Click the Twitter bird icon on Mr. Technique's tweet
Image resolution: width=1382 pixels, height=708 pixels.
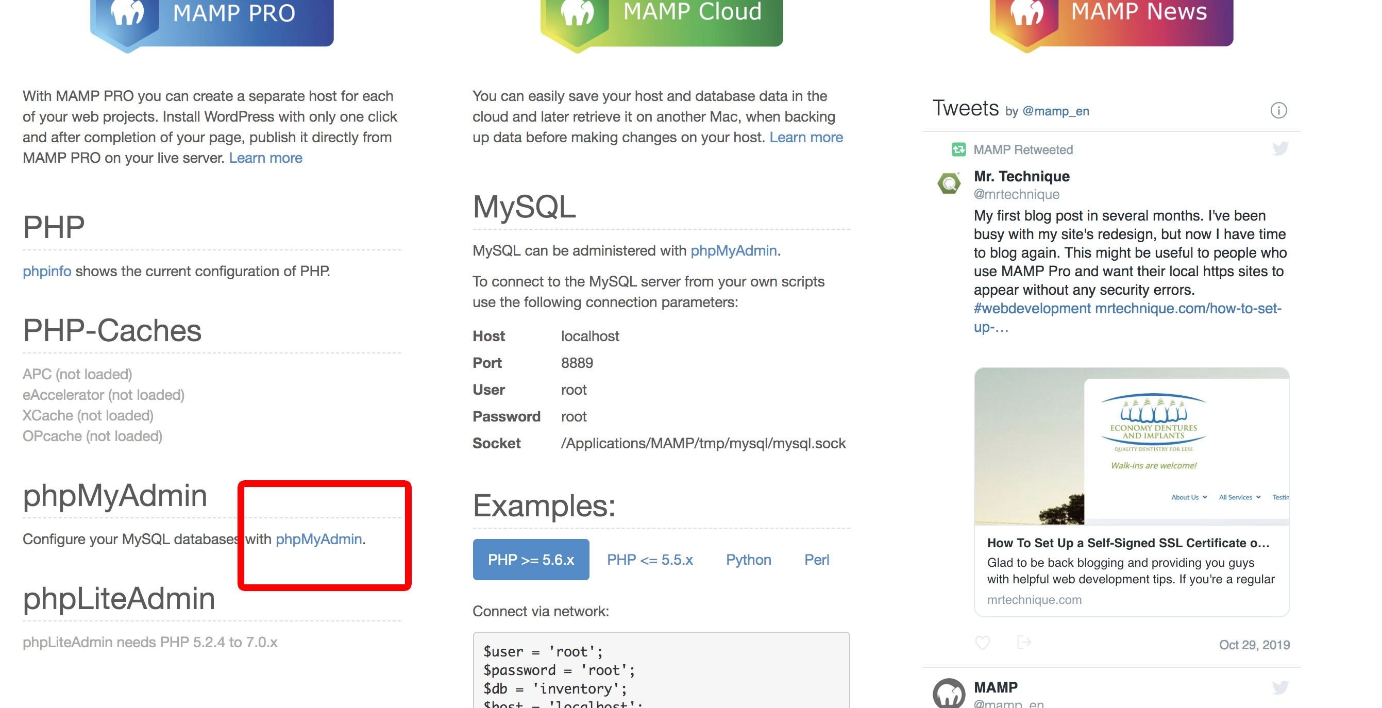click(x=1279, y=149)
